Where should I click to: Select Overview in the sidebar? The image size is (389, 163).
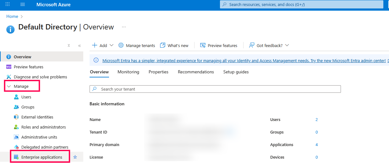(x=41, y=57)
